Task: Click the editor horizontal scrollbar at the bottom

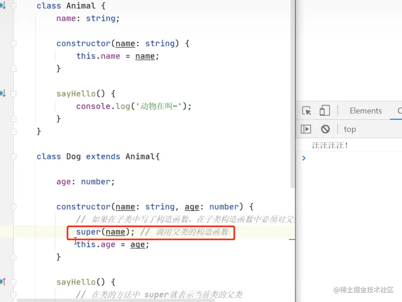Action: pyautogui.click(x=116, y=300)
